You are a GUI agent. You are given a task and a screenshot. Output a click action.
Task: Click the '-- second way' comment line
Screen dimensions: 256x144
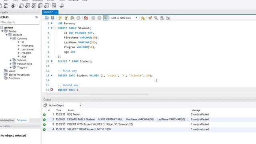pyautogui.click(x=68, y=85)
